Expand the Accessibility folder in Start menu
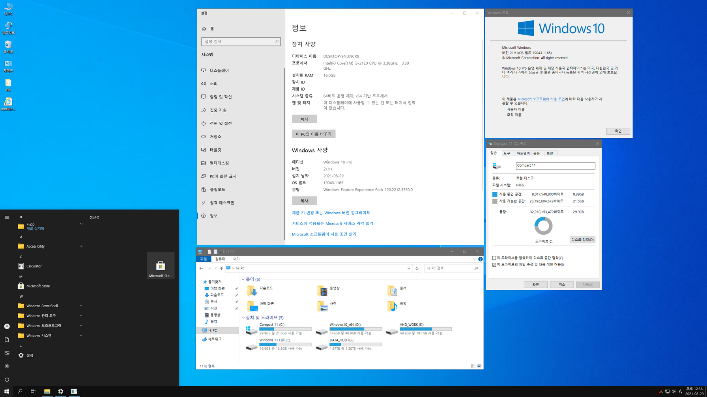707x397 pixels. click(50, 247)
